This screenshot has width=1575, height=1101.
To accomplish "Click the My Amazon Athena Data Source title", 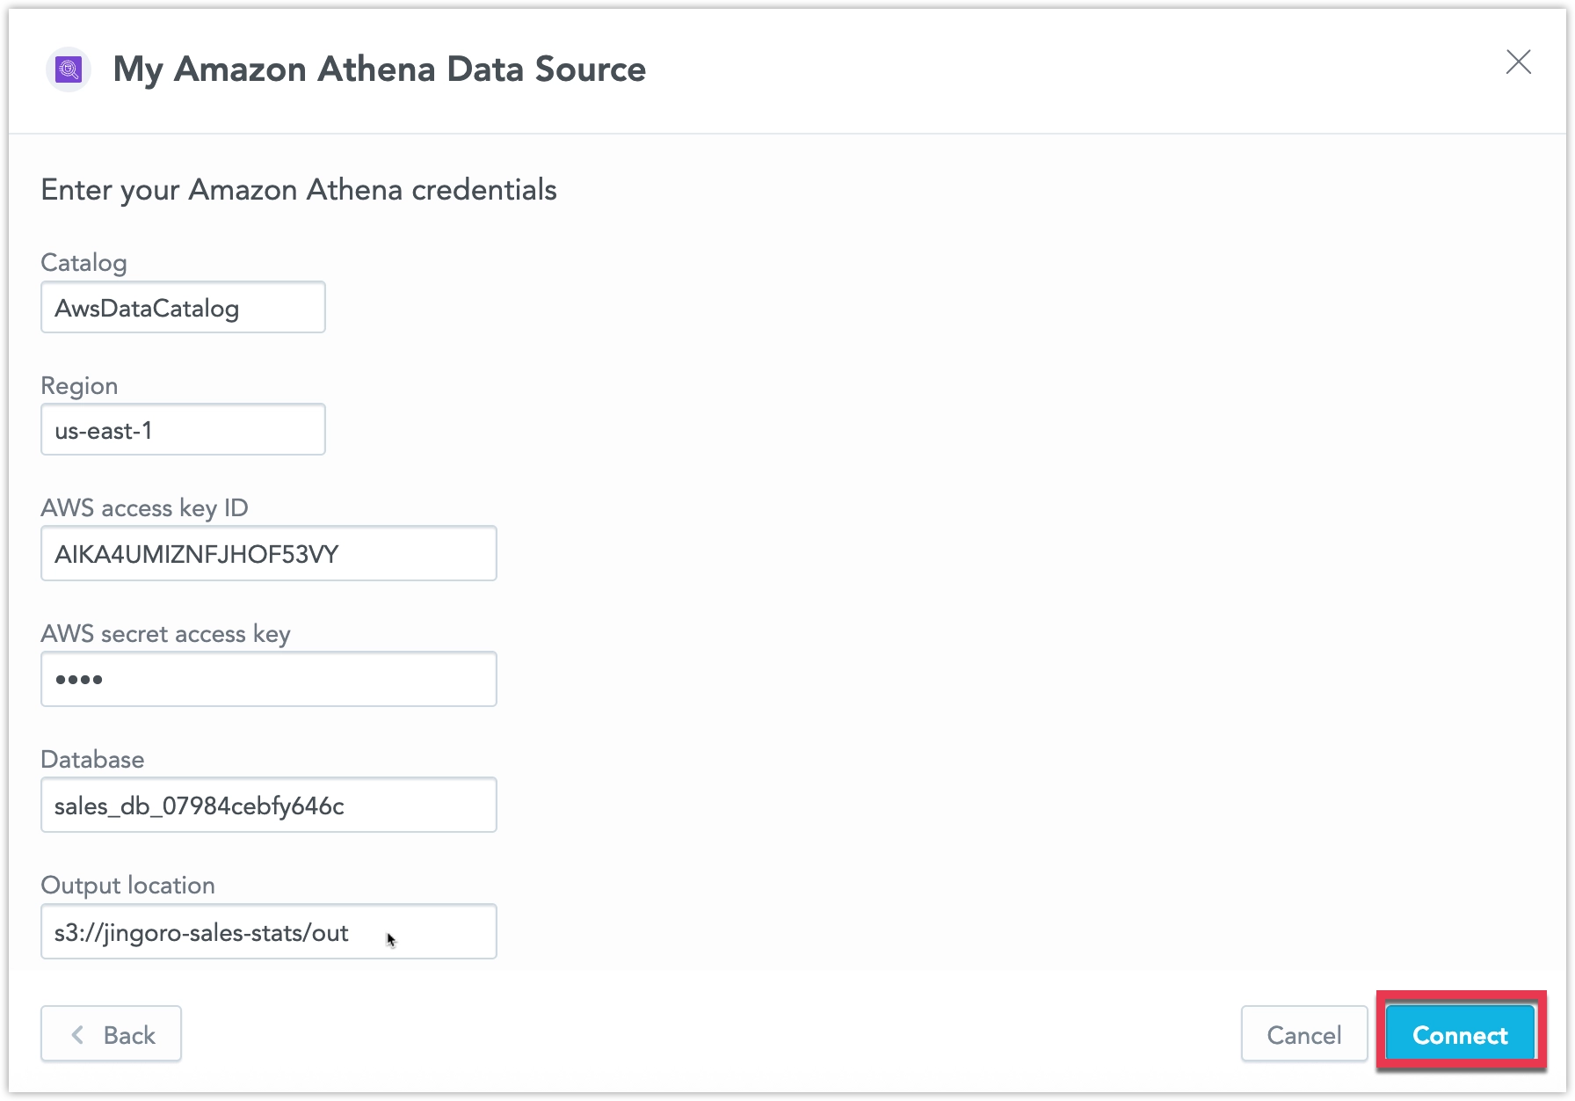I will (x=379, y=69).
